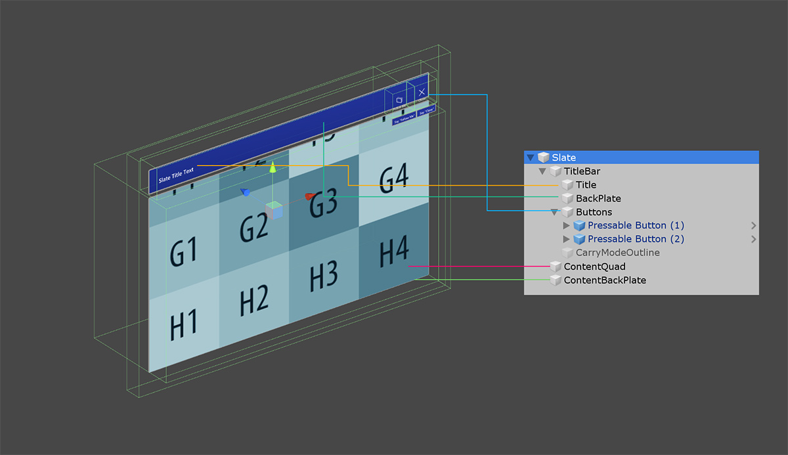Viewport: 788px width, 455px height.
Task: Click the blue Z-axis gizmo handle
Action: (x=246, y=192)
